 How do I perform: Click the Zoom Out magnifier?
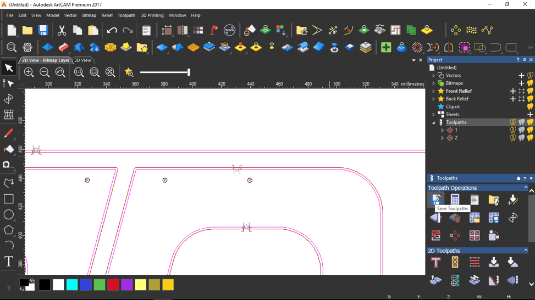coord(45,72)
